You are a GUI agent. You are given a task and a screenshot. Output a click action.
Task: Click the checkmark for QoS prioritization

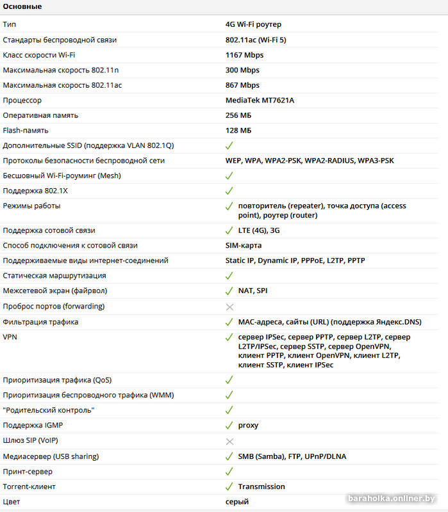click(x=229, y=380)
